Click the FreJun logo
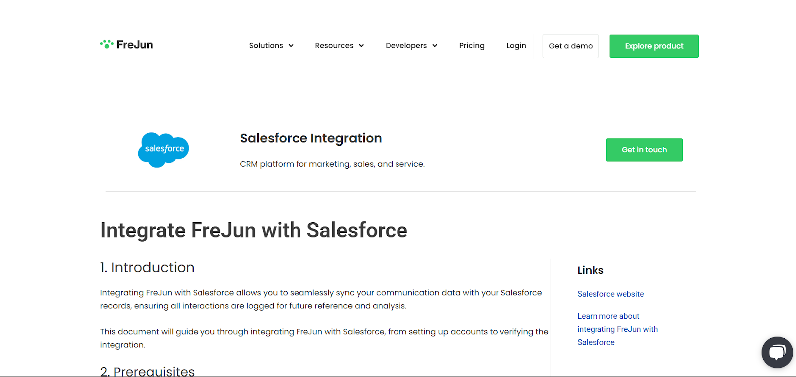The width and height of the screenshot is (796, 377). [126, 44]
